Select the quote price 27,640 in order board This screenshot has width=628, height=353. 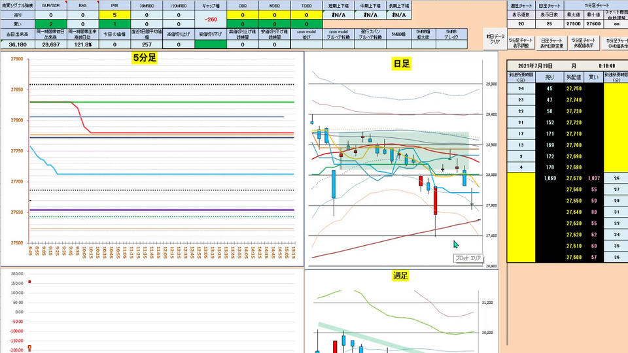pyautogui.click(x=574, y=212)
